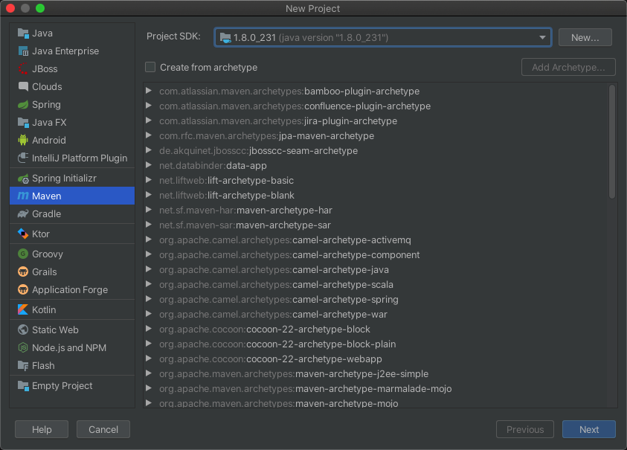Screen dimensions: 627x450
Task: Click the Ktor icon
Action: [23, 234]
